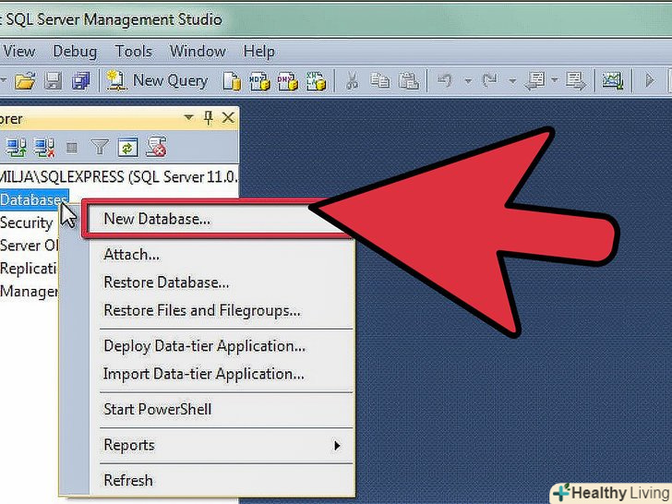The width and height of the screenshot is (672, 504).
Task: Open a file with the folder icon
Action: coord(24,80)
